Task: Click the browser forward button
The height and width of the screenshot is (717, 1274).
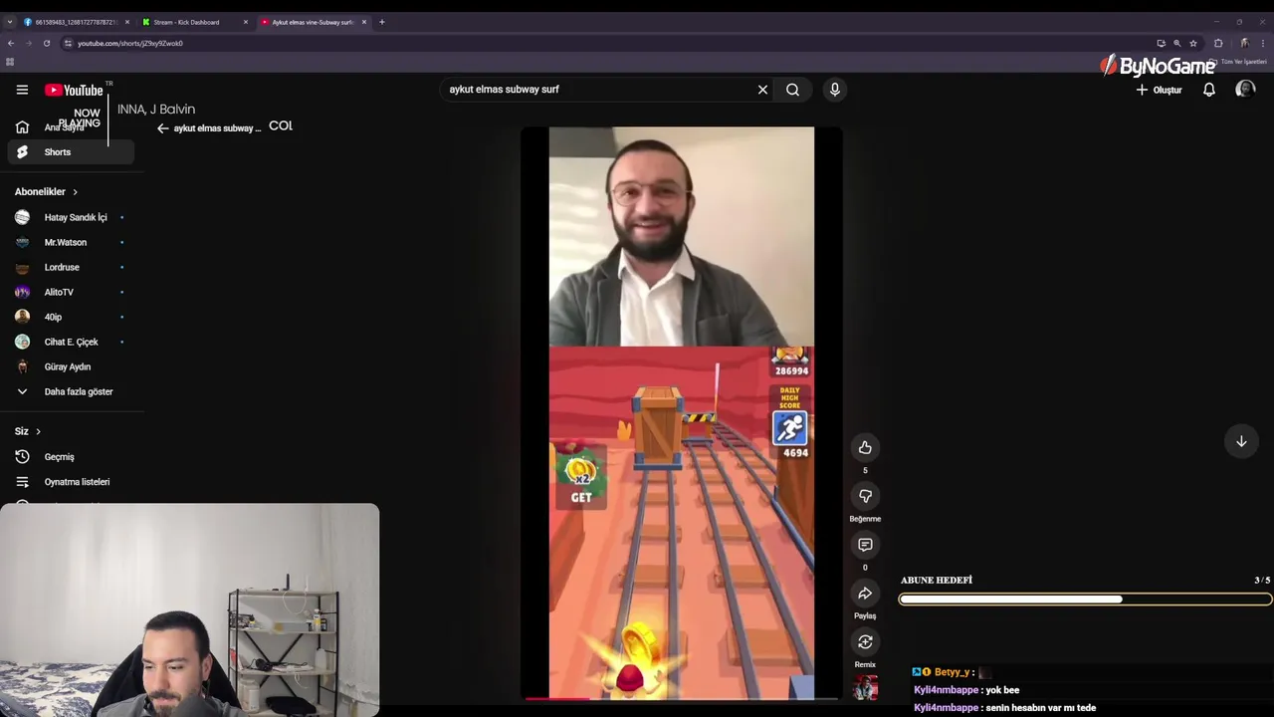Action: pyautogui.click(x=28, y=43)
